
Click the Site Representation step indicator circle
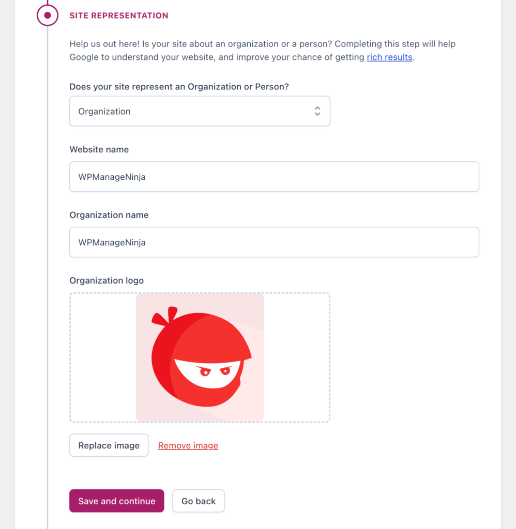click(x=48, y=15)
